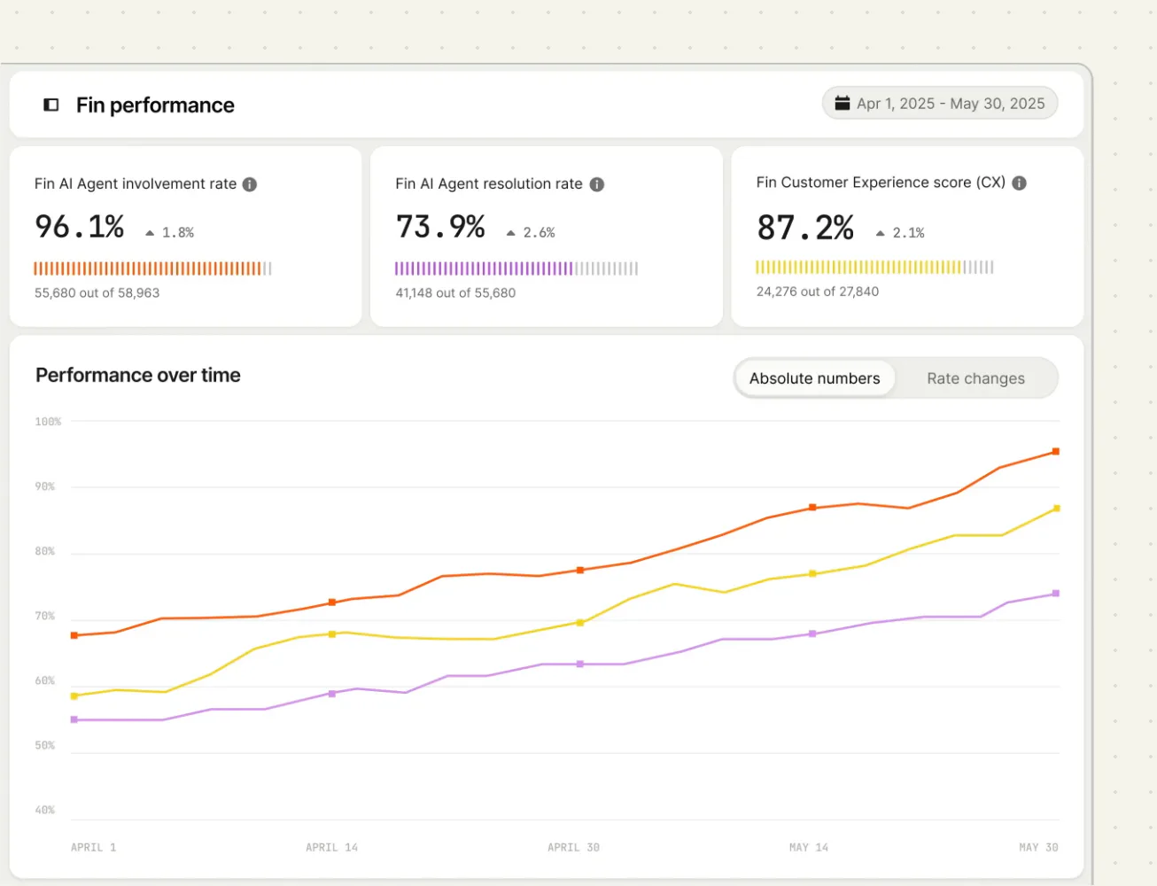Click the calendar icon in date range
This screenshot has width=1157, height=886.
(843, 103)
